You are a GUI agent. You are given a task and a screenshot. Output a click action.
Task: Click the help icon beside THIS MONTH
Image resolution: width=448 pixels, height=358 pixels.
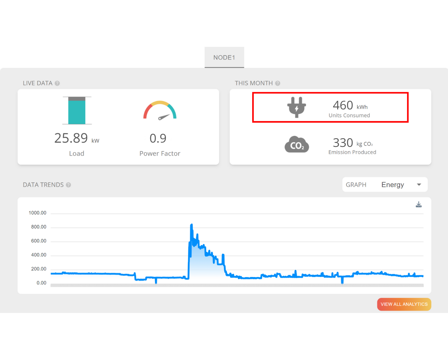[x=278, y=83]
